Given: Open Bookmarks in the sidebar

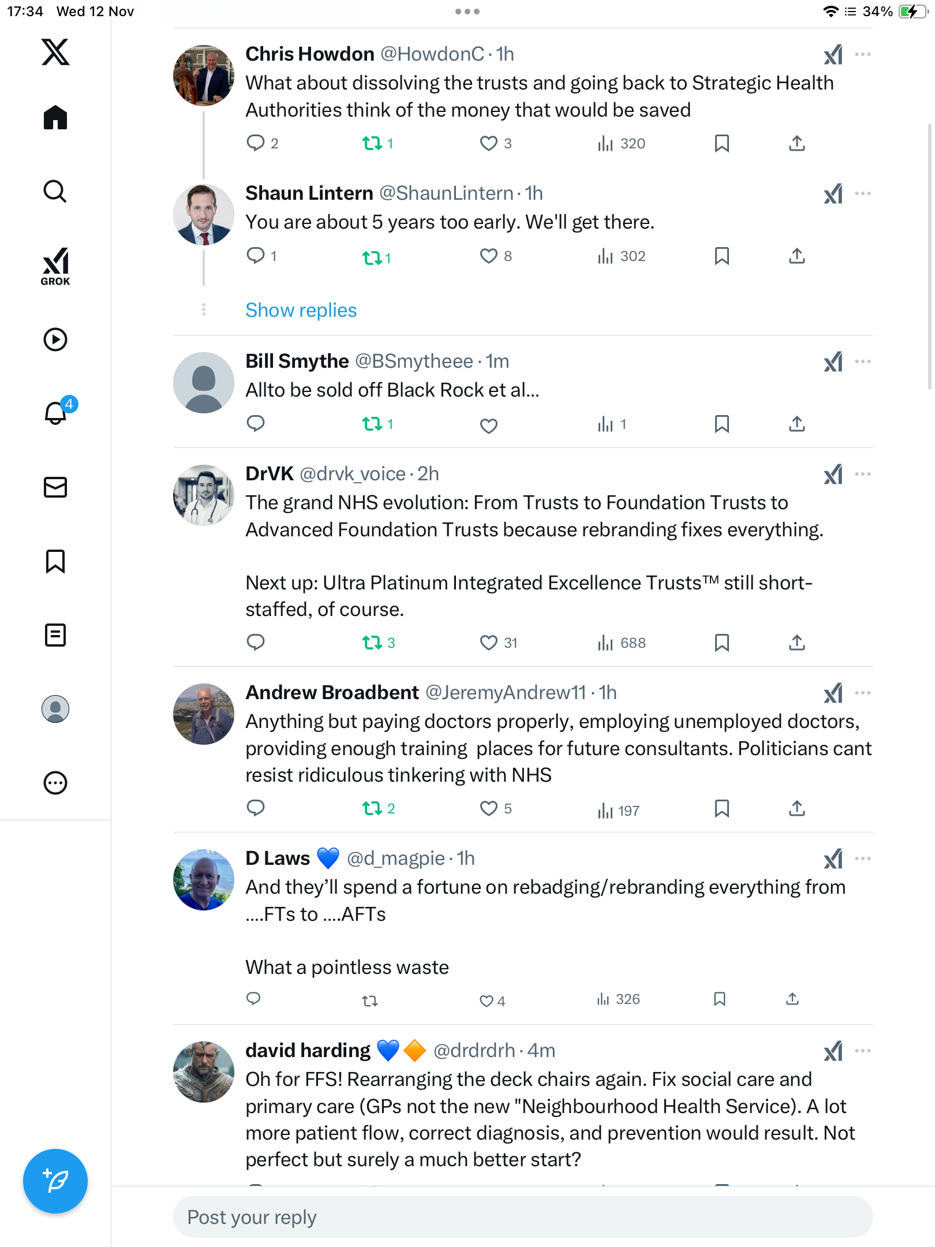Looking at the screenshot, I should pos(55,561).
